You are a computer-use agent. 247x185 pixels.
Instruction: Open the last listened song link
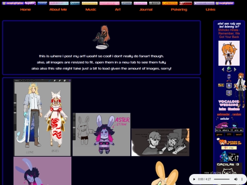point(229,33)
